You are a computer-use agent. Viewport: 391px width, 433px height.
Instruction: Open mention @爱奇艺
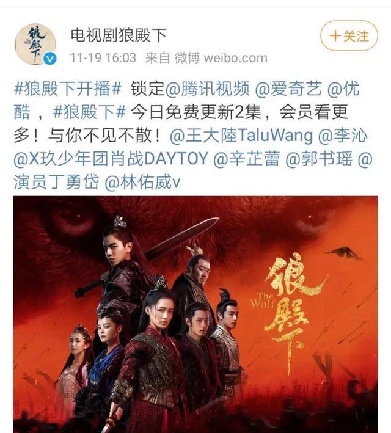click(288, 89)
